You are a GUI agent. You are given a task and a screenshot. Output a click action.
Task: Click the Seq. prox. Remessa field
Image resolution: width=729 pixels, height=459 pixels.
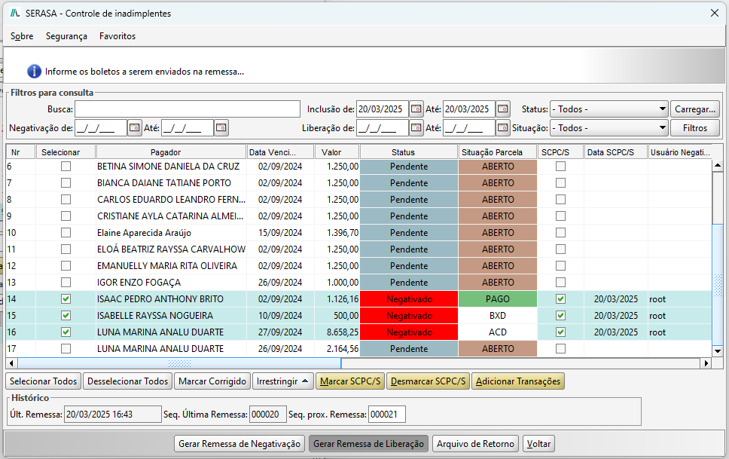click(387, 415)
